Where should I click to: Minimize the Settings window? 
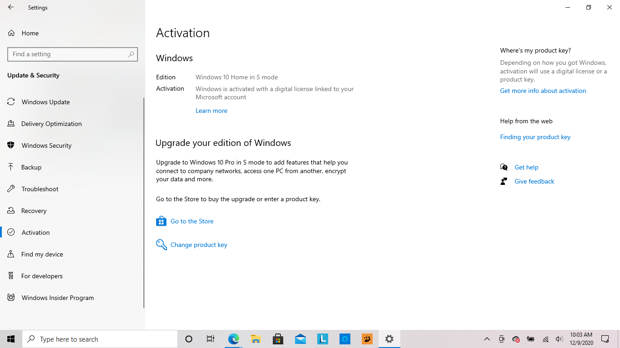point(568,7)
